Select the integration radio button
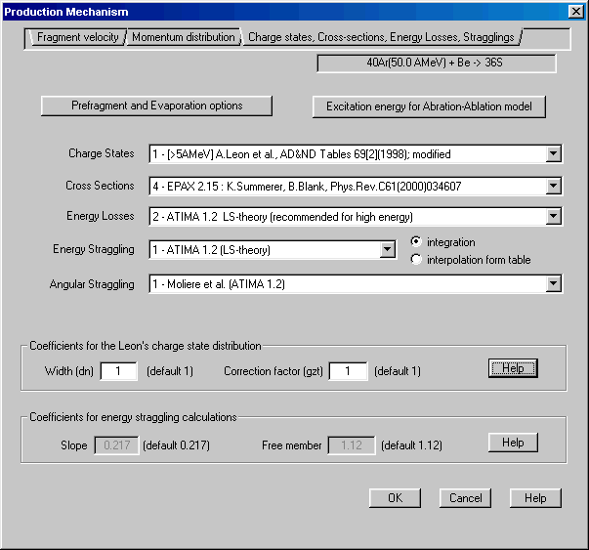This screenshot has width=589, height=550. click(417, 241)
